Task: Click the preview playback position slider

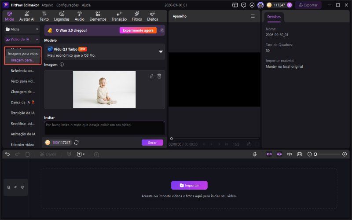Action: (x=215, y=139)
